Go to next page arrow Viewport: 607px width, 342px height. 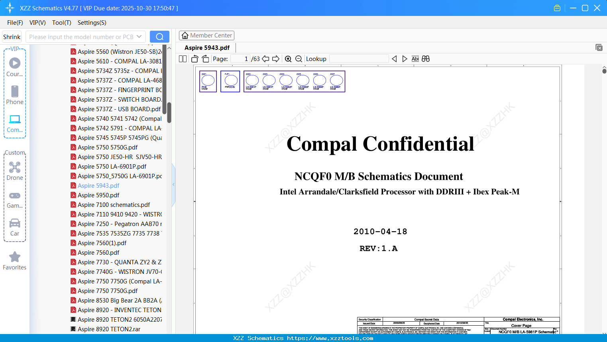(x=276, y=59)
